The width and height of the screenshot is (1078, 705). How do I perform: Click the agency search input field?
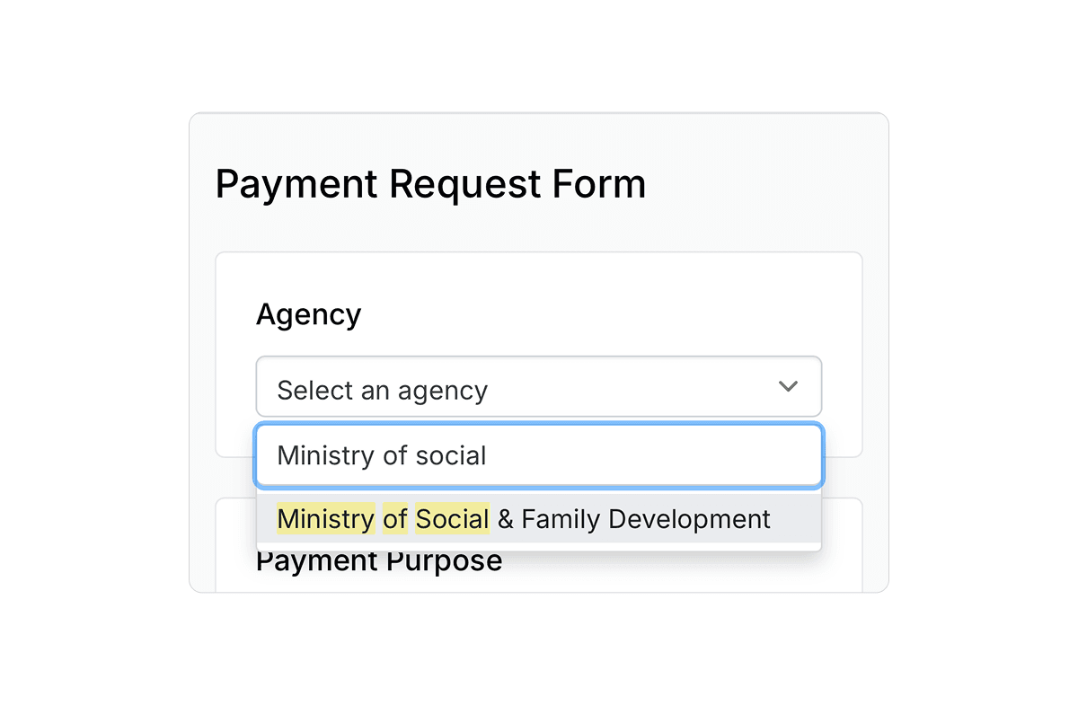(x=538, y=455)
